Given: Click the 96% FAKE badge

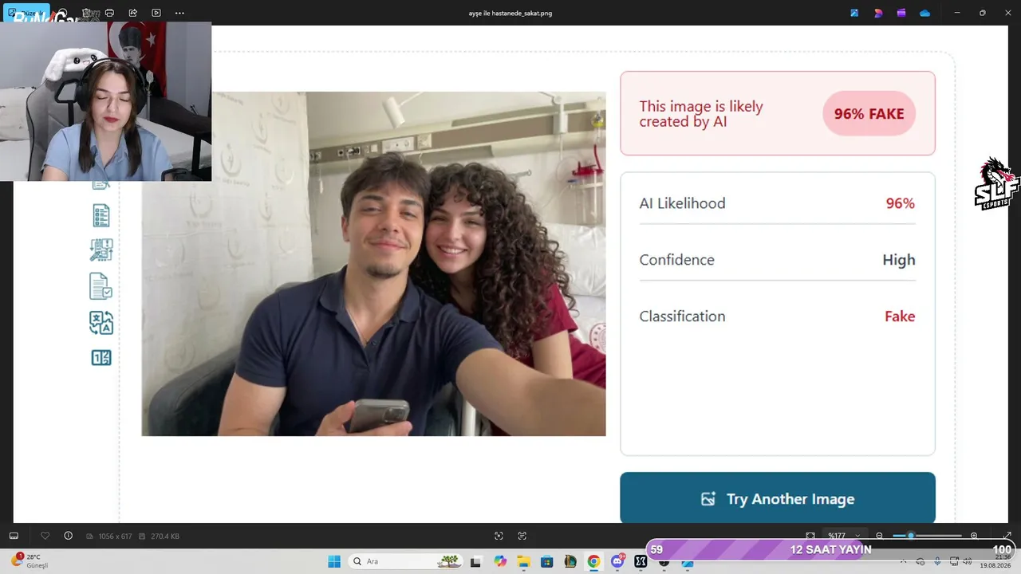Looking at the screenshot, I should 869,114.
